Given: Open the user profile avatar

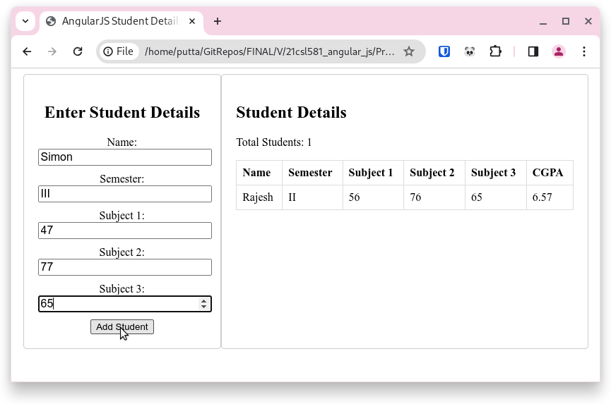Looking at the screenshot, I should tap(559, 51).
